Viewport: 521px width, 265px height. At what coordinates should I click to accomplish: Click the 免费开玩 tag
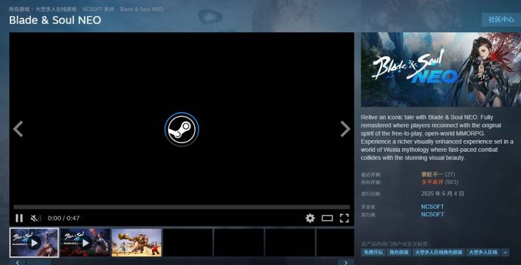click(373, 252)
